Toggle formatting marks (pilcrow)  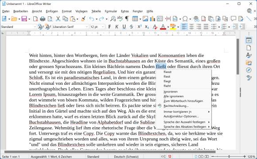pos(127,19)
